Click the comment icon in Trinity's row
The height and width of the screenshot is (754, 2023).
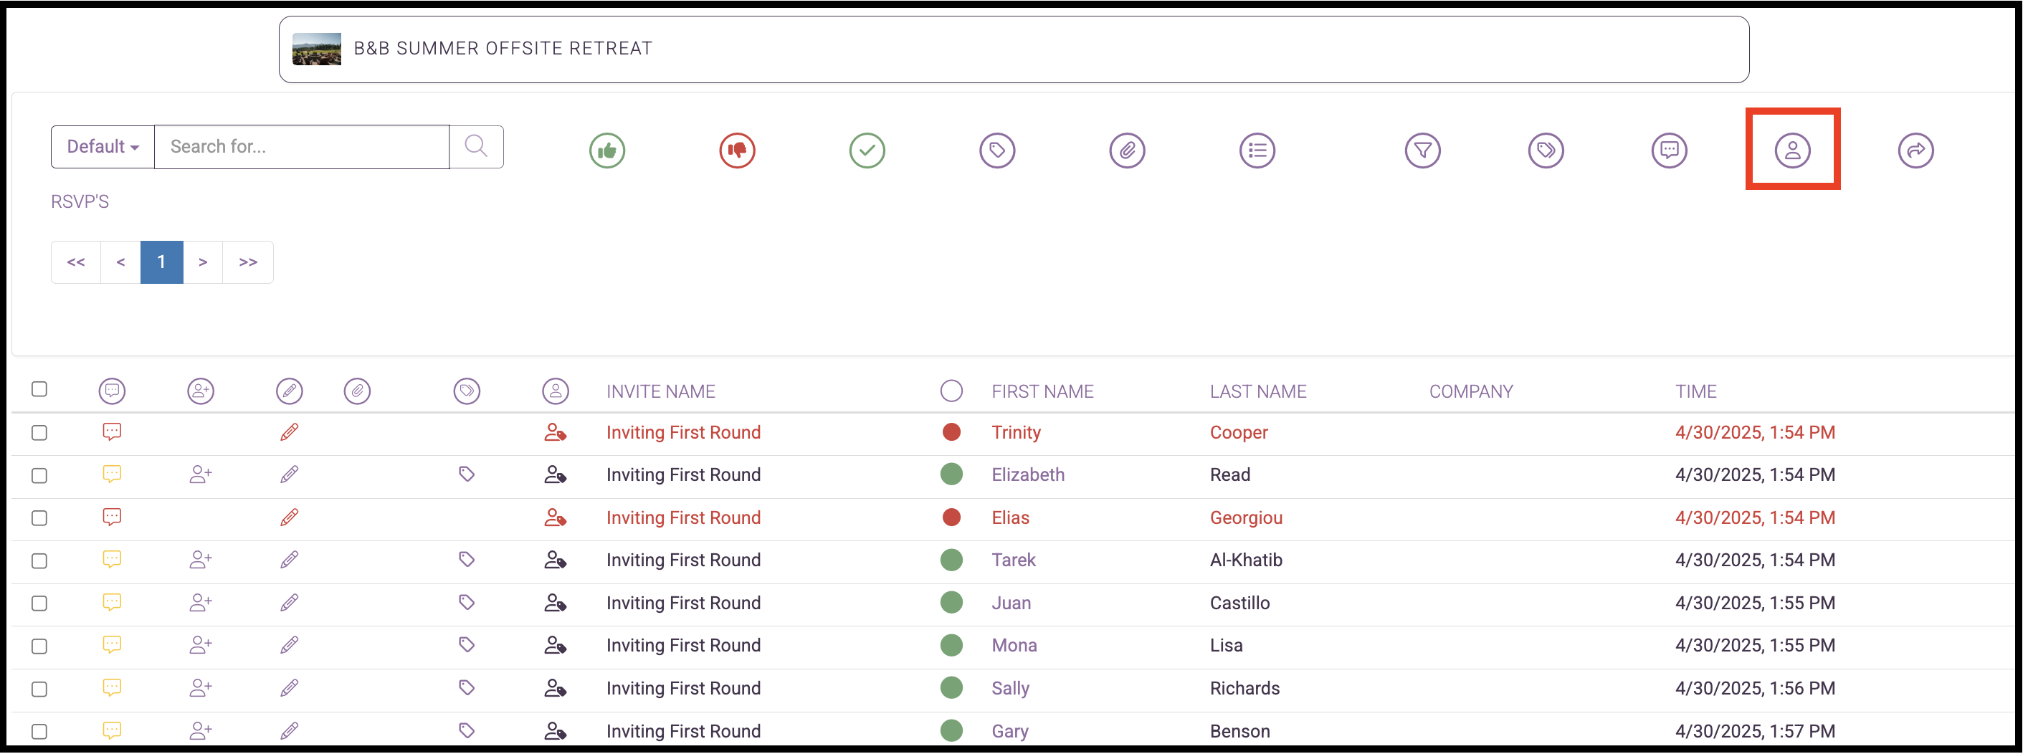point(113,432)
